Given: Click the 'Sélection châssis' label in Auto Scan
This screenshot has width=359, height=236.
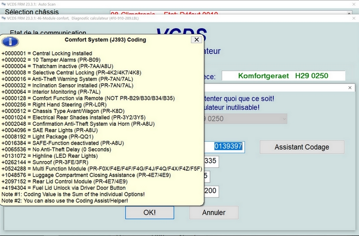Looking at the screenshot, I should point(32,12).
